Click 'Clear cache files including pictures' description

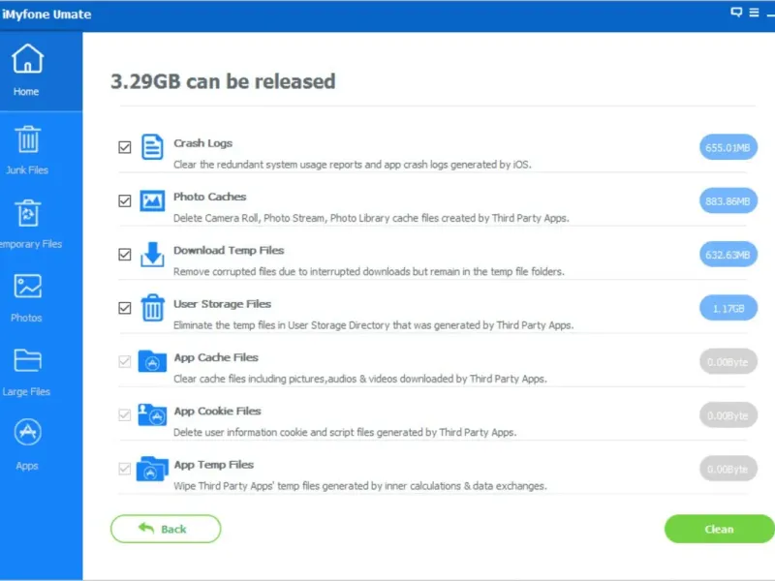point(360,379)
